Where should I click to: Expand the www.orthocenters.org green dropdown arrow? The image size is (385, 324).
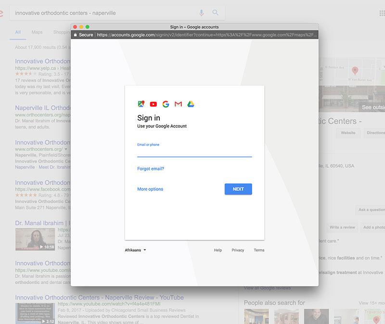pyautogui.click(x=66, y=149)
